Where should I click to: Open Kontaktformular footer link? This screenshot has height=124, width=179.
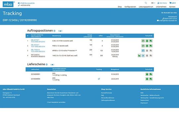[106, 93]
